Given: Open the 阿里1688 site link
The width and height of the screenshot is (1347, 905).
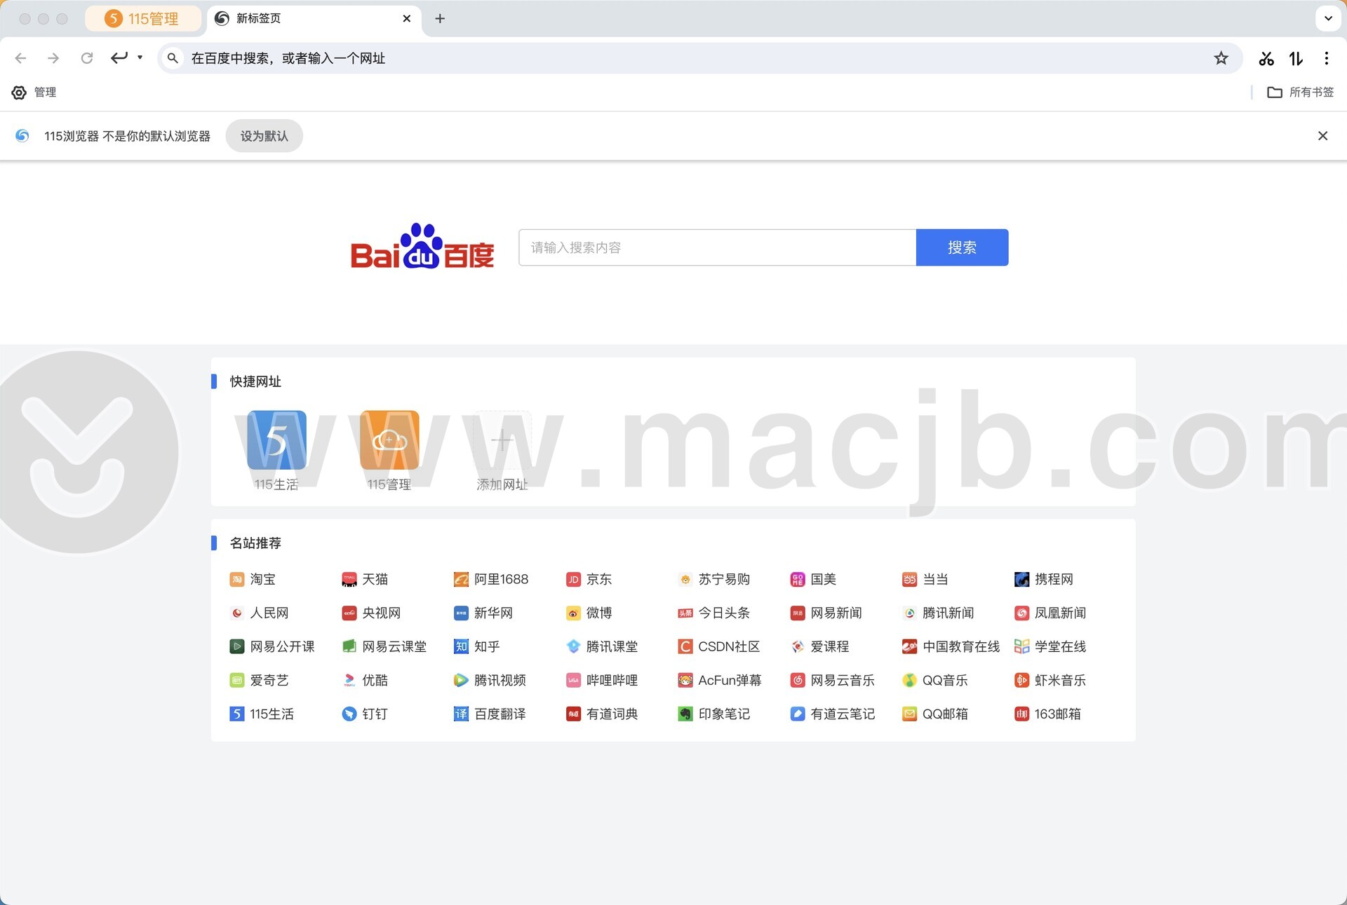Looking at the screenshot, I should coord(491,579).
